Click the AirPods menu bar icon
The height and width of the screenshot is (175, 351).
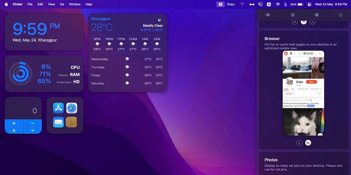click(x=242, y=4)
